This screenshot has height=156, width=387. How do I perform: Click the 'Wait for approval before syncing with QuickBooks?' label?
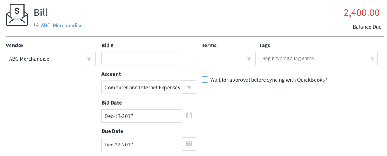pyautogui.click(x=269, y=80)
